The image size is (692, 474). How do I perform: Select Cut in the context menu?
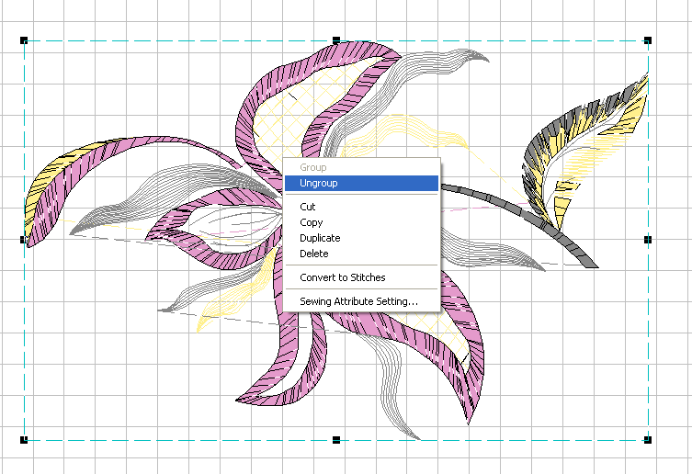tap(308, 208)
